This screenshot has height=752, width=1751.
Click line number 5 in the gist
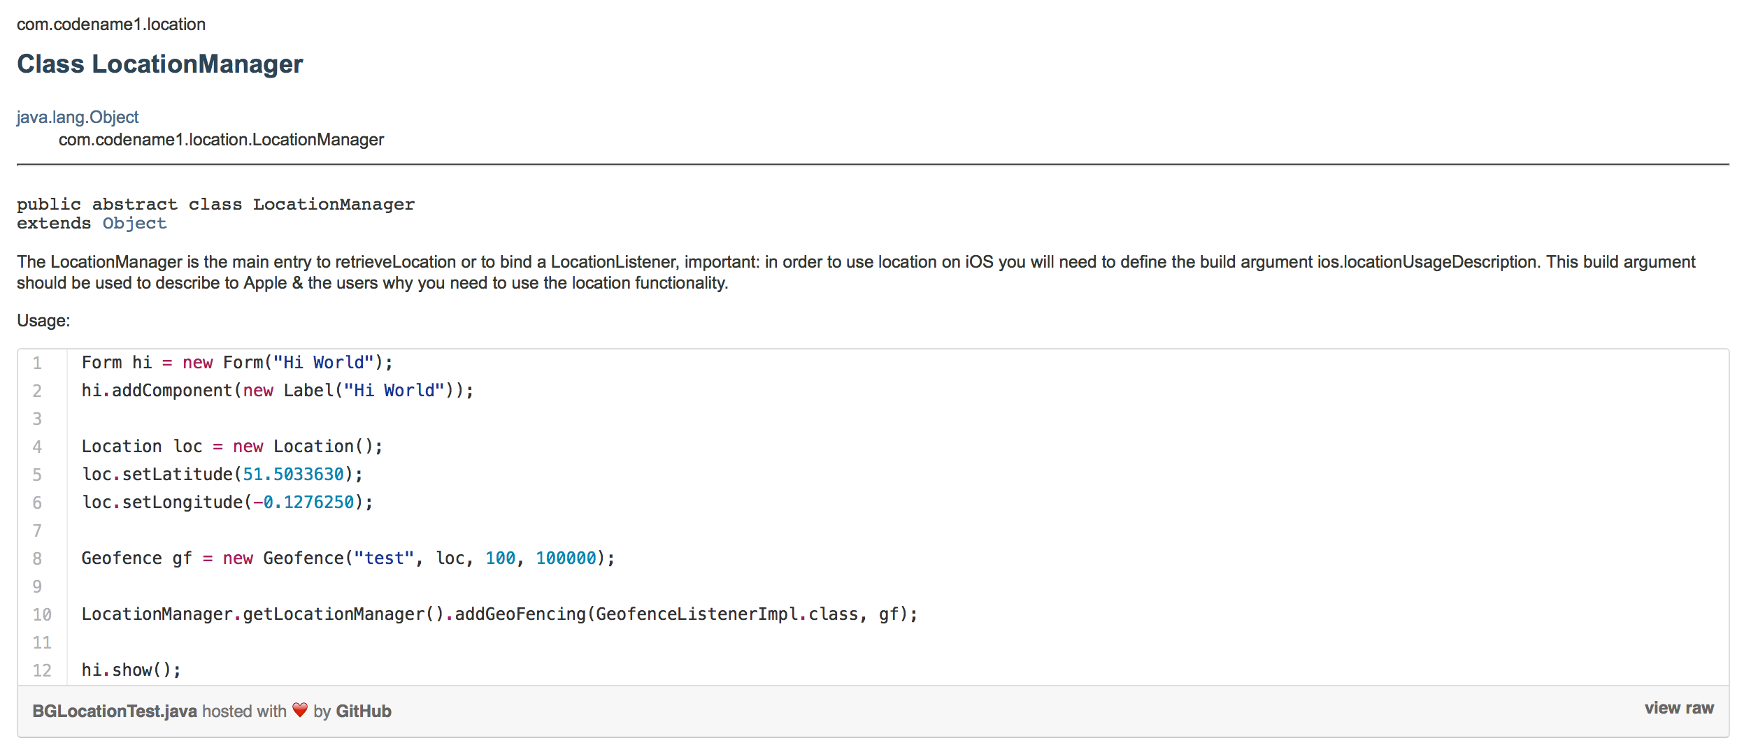click(37, 474)
